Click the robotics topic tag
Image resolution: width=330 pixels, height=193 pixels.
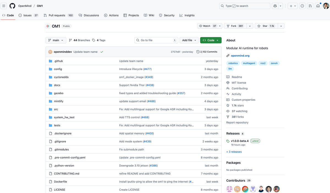pyautogui.click(x=233, y=63)
